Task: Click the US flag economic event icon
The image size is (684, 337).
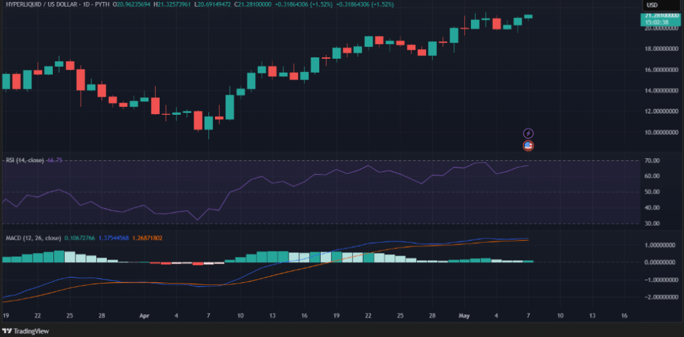Action: [x=528, y=145]
